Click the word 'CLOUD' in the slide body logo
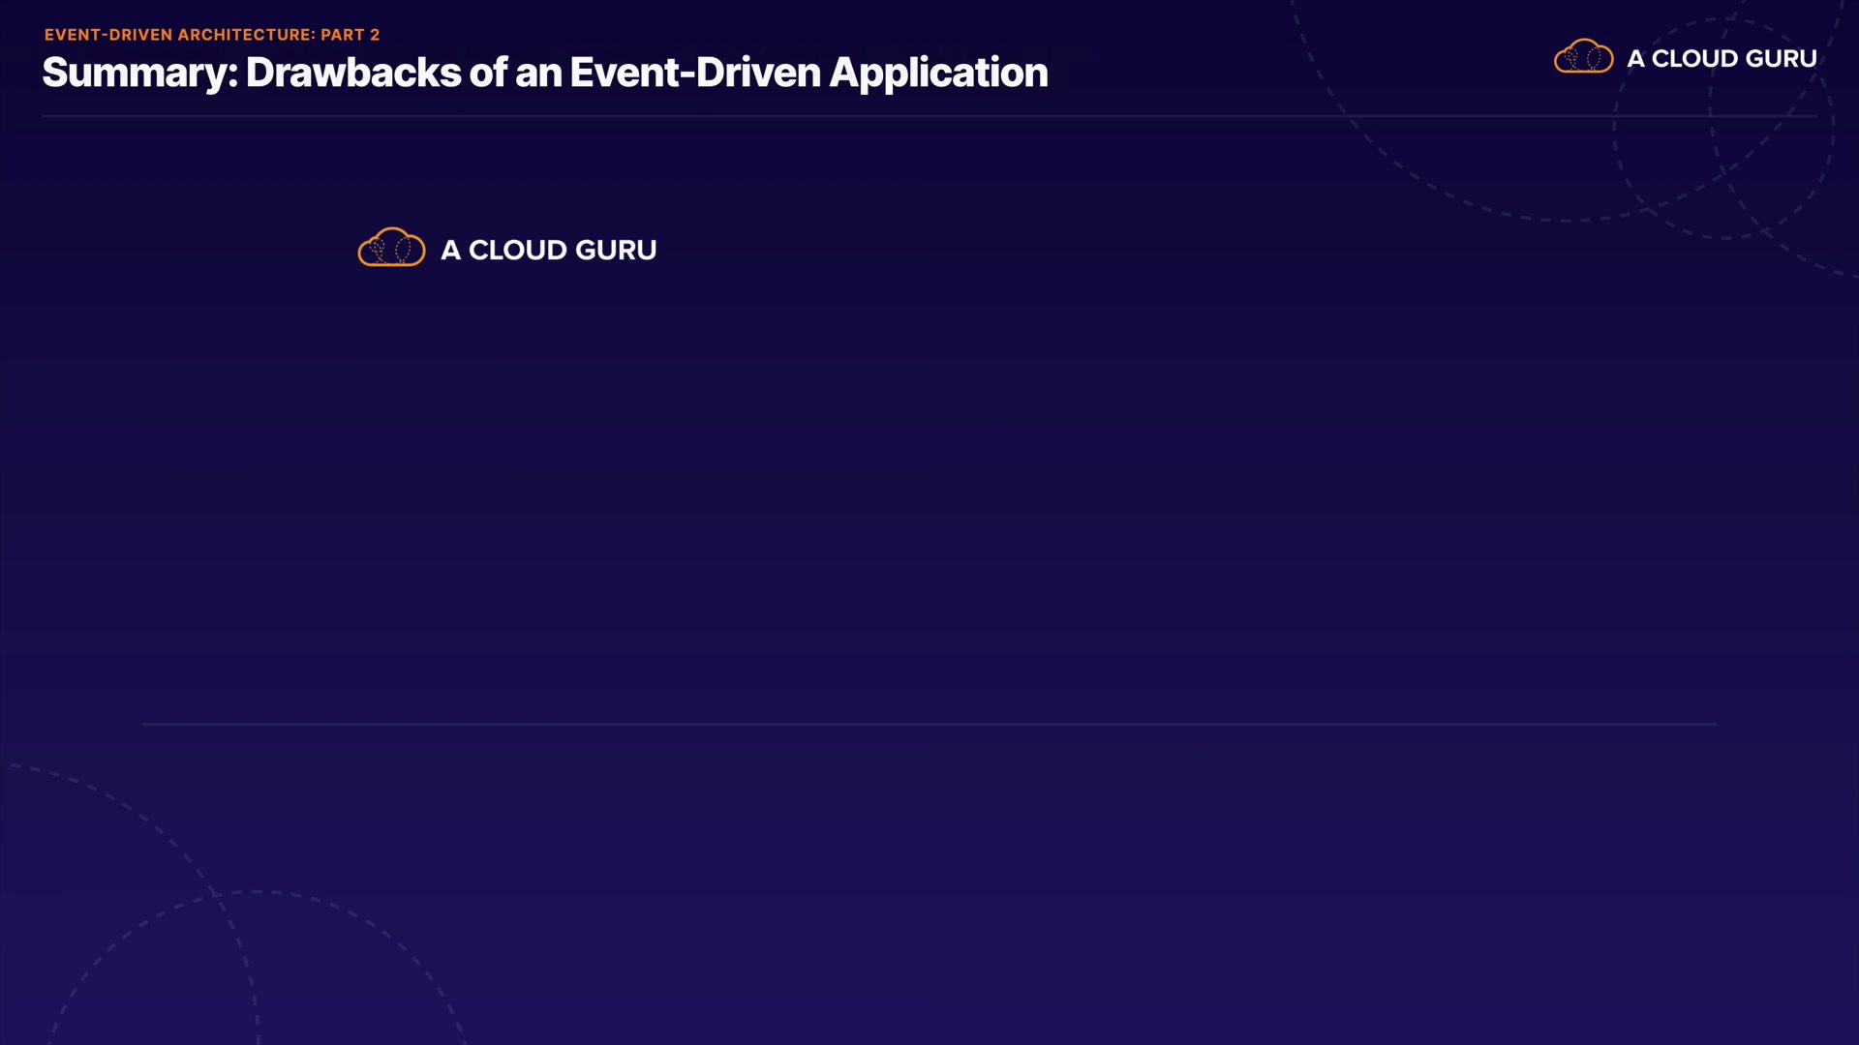This screenshot has height=1045, width=1859. coord(517,251)
